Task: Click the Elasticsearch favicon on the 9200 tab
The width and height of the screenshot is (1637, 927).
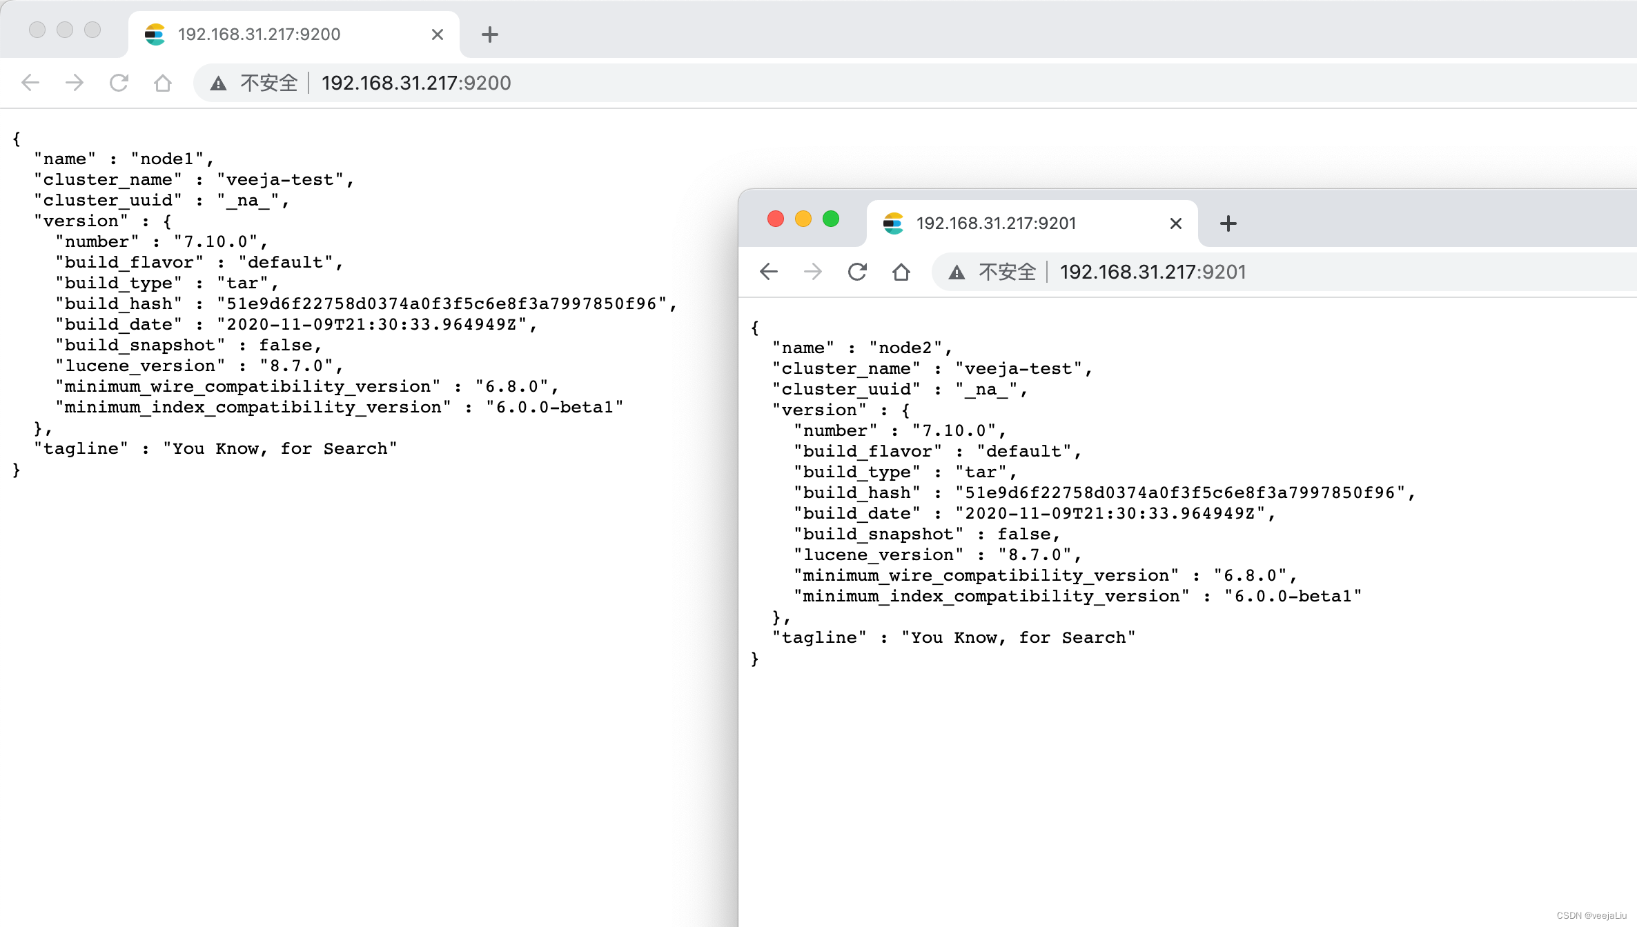Action: [x=155, y=34]
